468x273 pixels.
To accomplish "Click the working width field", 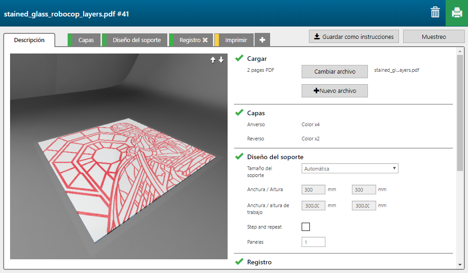I will point(314,205).
